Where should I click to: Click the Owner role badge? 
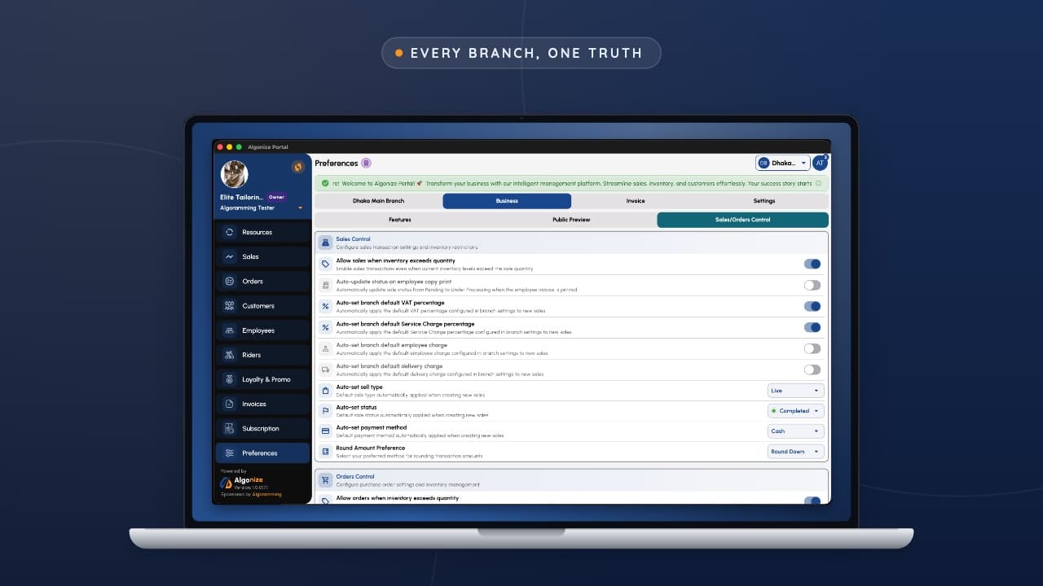coord(277,197)
